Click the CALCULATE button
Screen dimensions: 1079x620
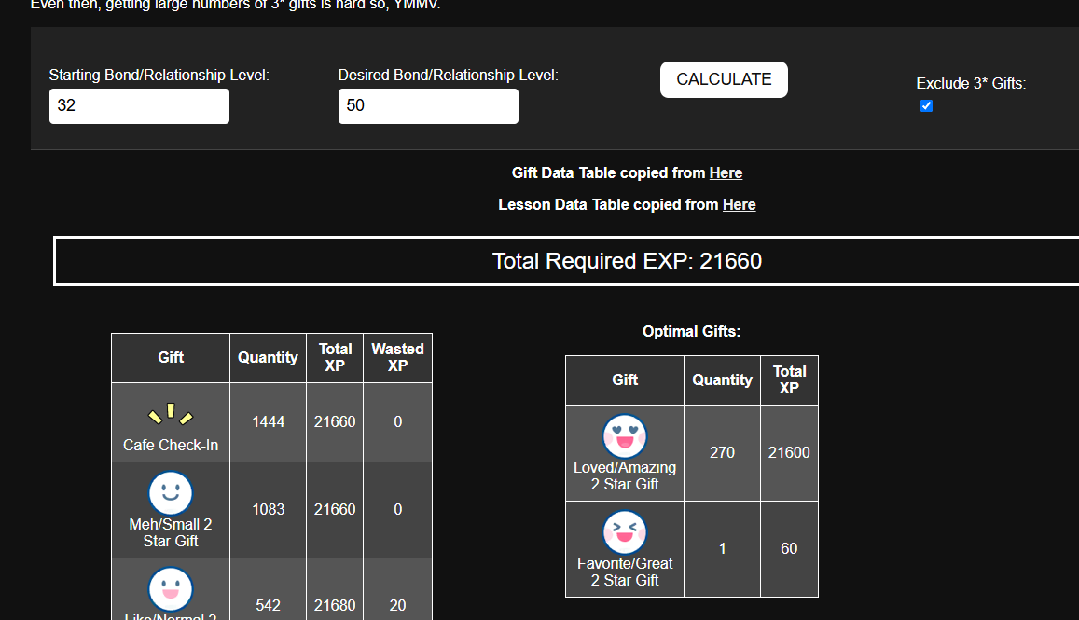click(724, 80)
